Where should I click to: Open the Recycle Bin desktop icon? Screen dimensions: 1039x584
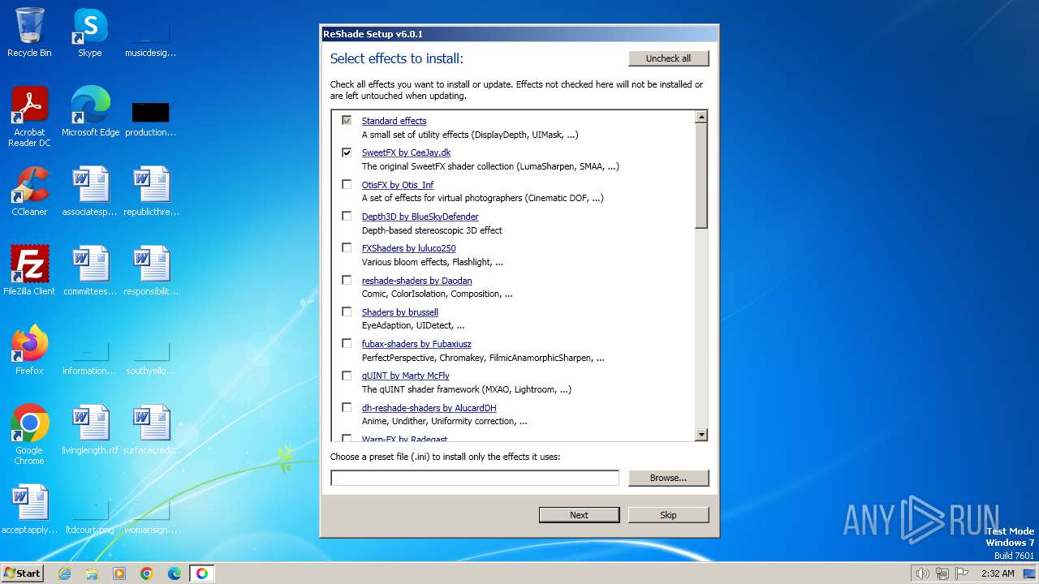point(29,32)
